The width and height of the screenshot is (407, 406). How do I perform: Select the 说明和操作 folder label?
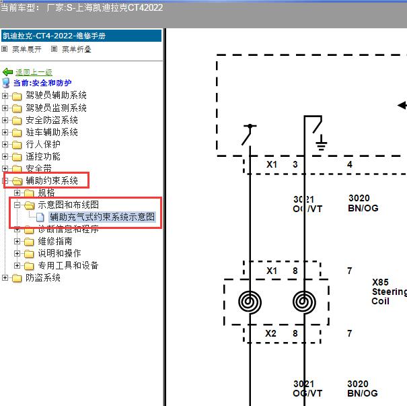click(59, 253)
